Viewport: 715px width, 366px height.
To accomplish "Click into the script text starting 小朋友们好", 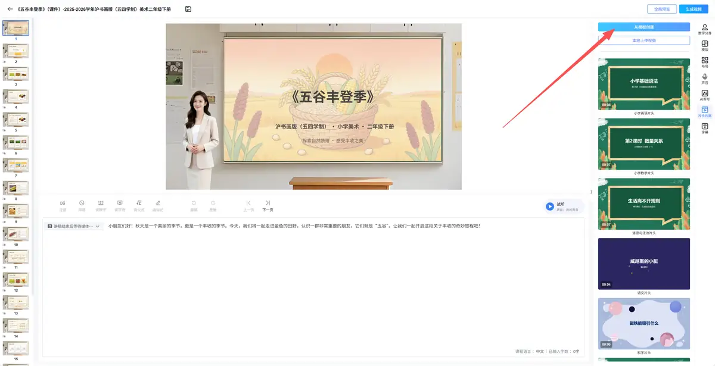I will pyautogui.click(x=294, y=226).
